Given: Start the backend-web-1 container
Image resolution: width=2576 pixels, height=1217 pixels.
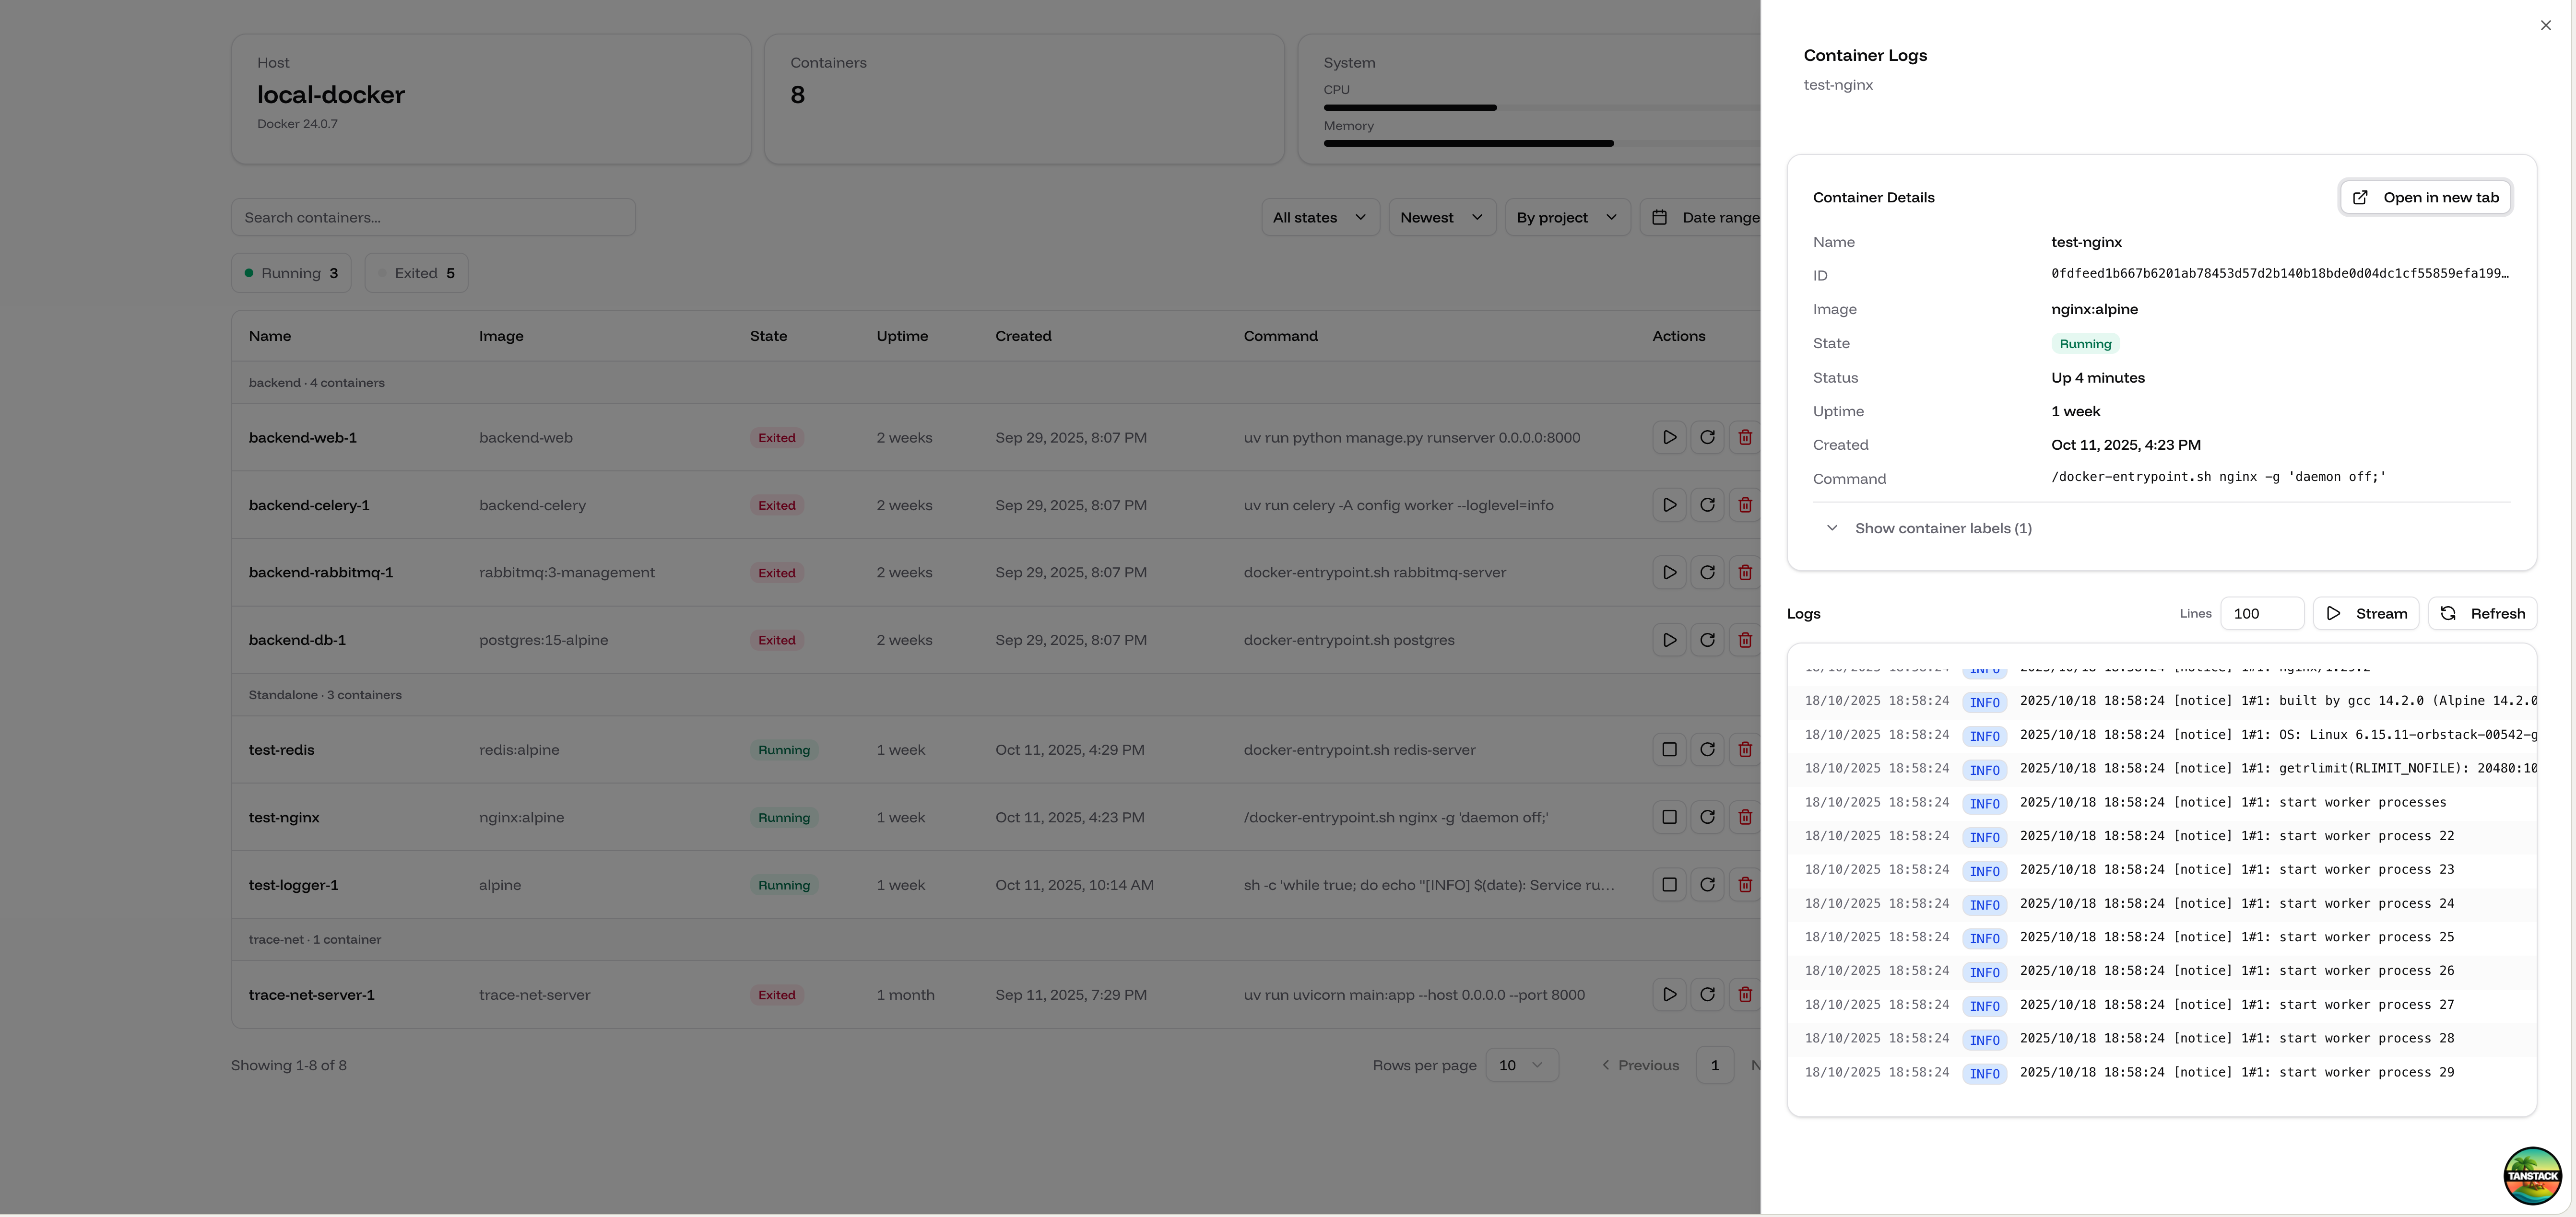Looking at the screenshot, I should coord(1668,437).
